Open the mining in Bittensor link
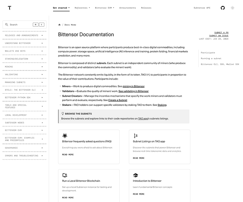The height and width of the screenshot is (202, 243). click(133, 86)
